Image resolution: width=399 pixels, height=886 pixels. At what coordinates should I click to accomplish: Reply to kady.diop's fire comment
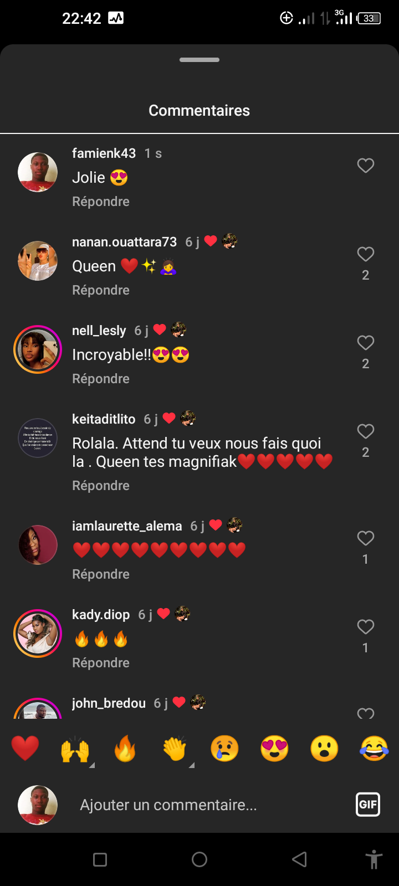tap(101, 663)
